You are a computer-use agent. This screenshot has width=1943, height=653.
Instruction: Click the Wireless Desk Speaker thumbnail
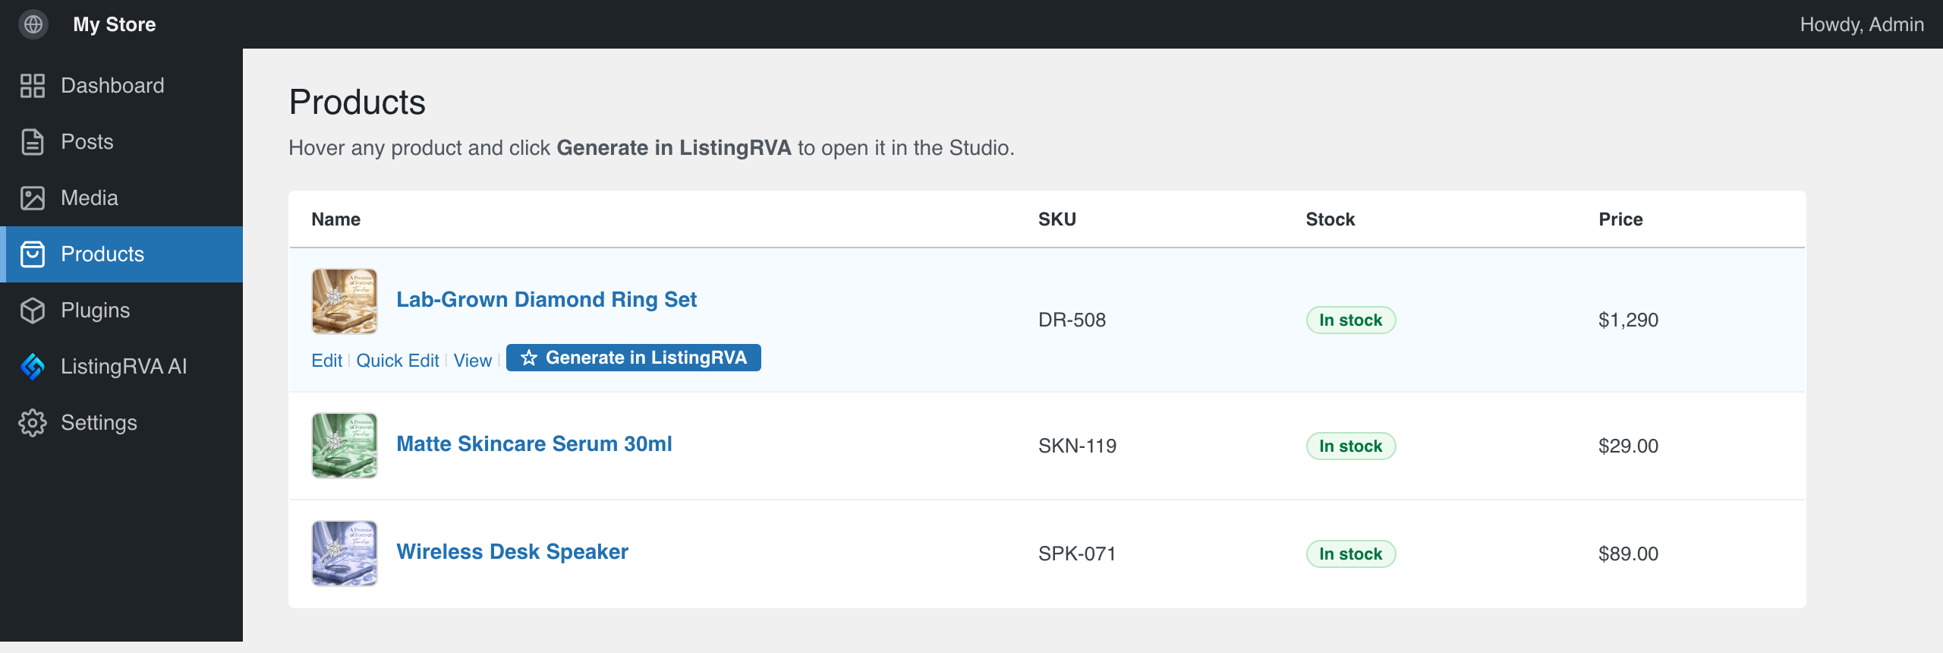pos(345,554)
